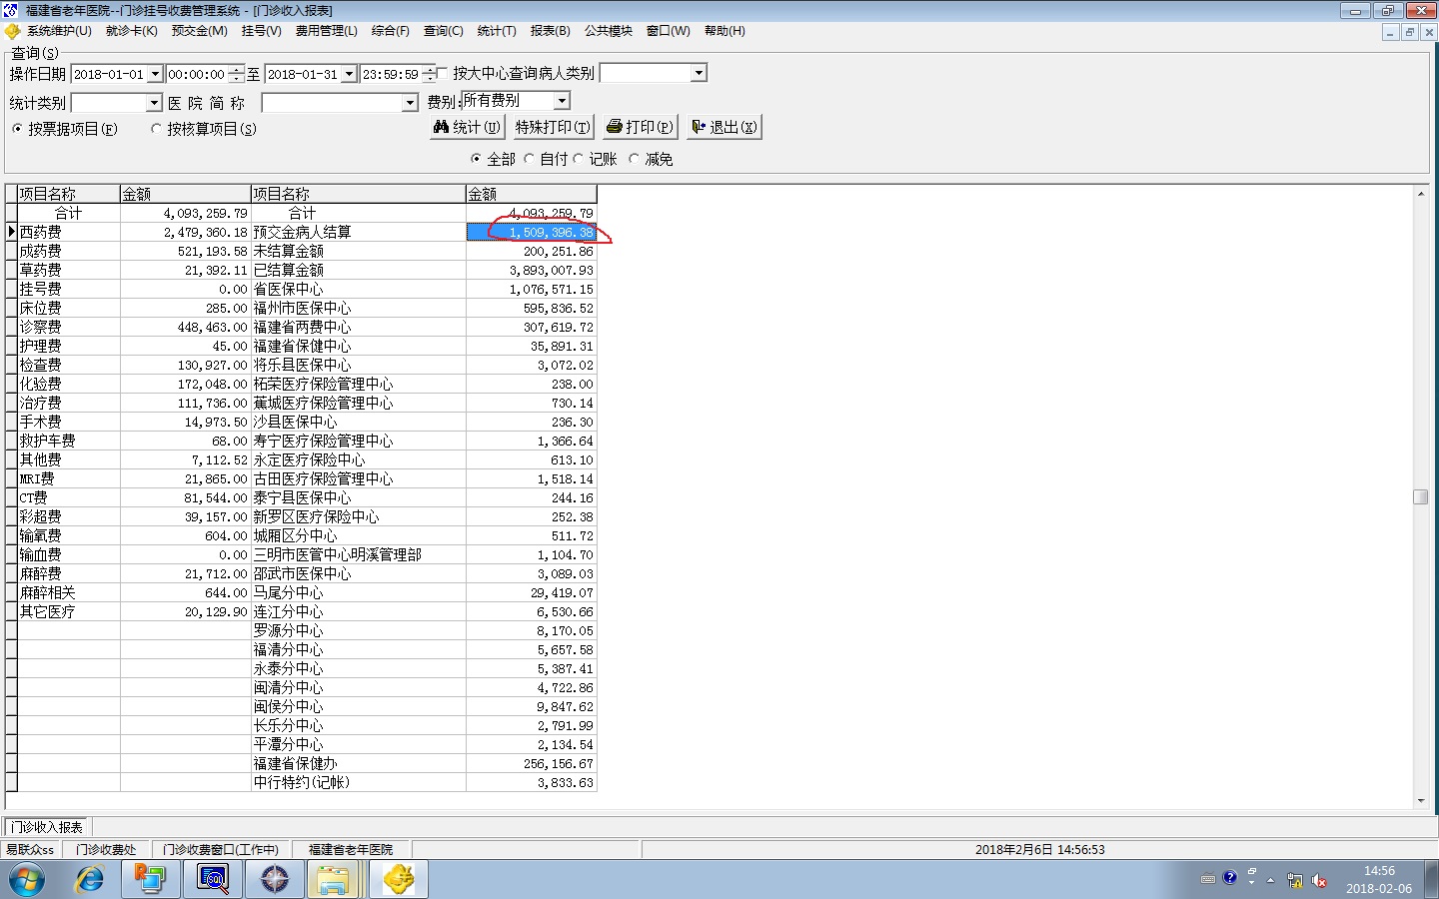Open the 窗口(W) menu
Image resolution: width=1439 pixels, height=899 pixels.
coord(669,31)
